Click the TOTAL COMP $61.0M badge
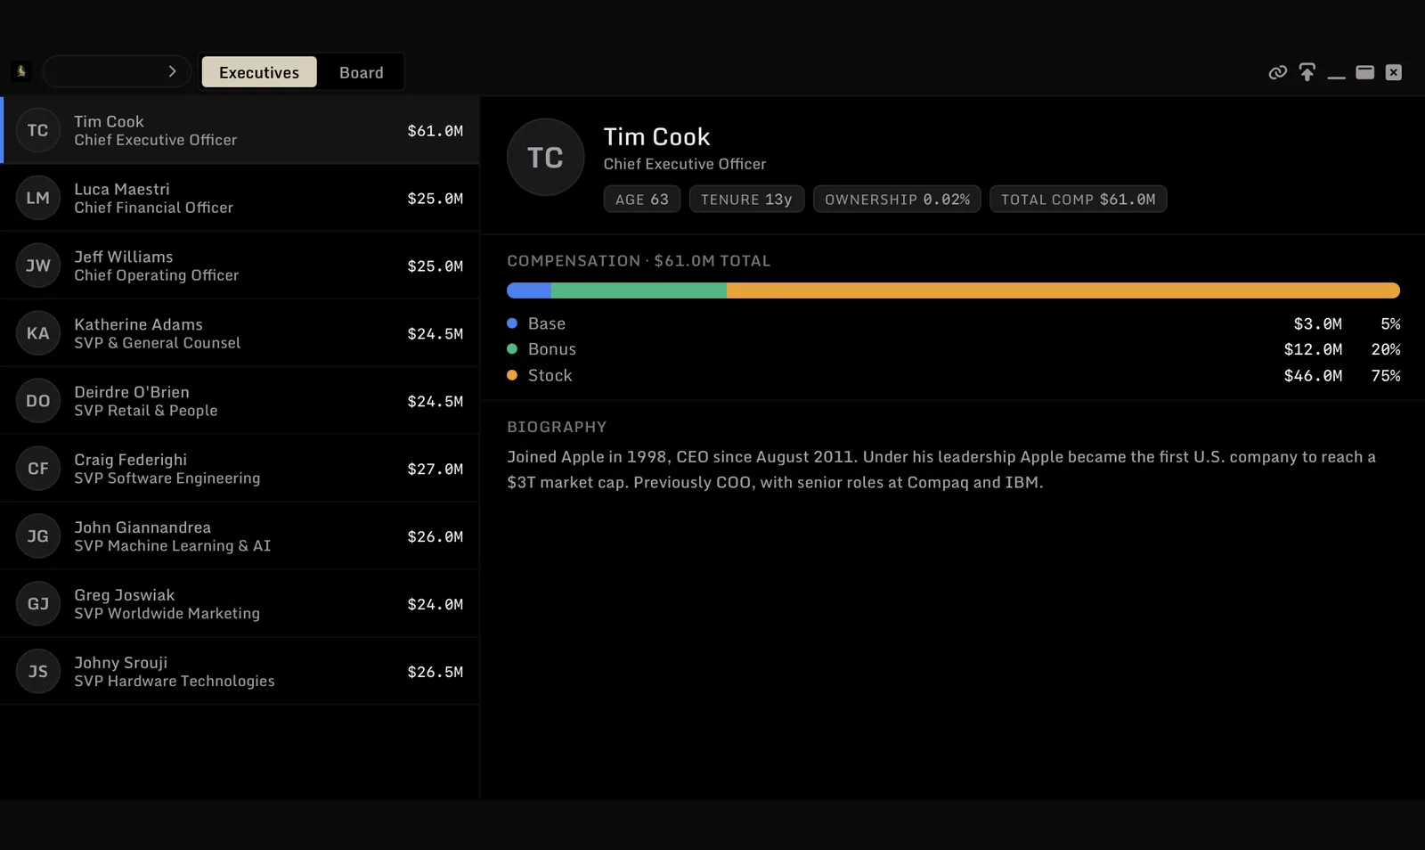 pyautogui.click(x=1078, y=199)
